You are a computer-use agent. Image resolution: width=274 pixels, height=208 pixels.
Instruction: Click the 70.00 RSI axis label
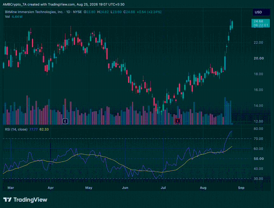[x=258, y=139]
